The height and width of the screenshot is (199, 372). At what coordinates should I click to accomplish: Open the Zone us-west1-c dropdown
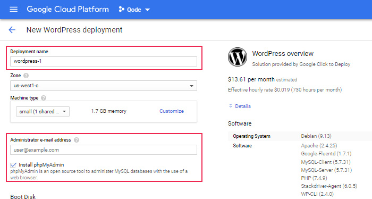tap(104, 86)
